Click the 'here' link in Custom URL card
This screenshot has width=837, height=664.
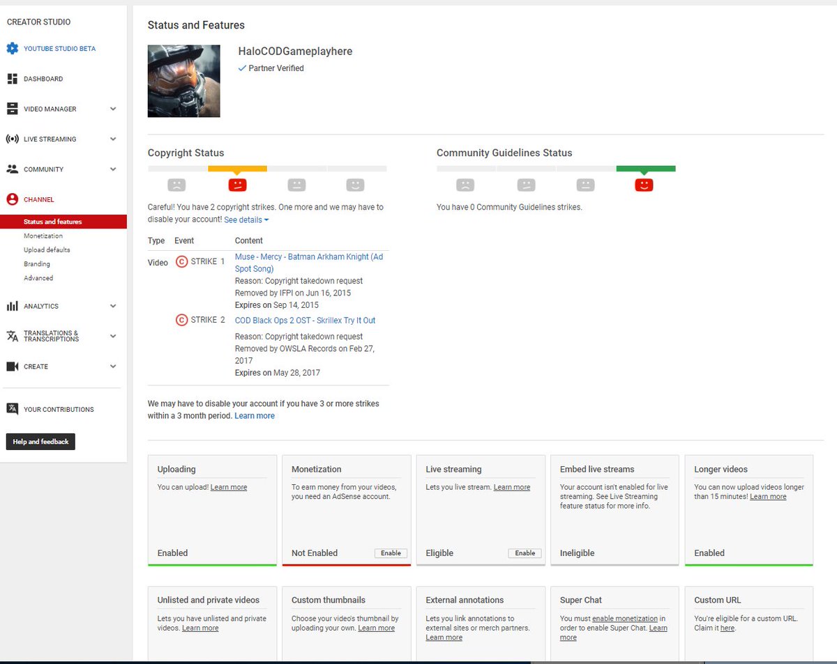point(727,628)
